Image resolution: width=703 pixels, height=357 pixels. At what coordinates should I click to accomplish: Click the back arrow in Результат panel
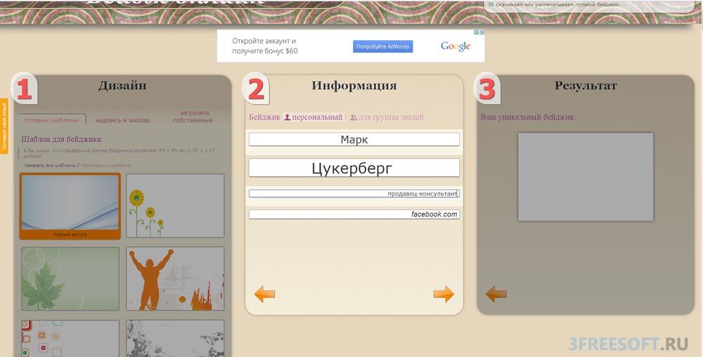click(496, 294)
